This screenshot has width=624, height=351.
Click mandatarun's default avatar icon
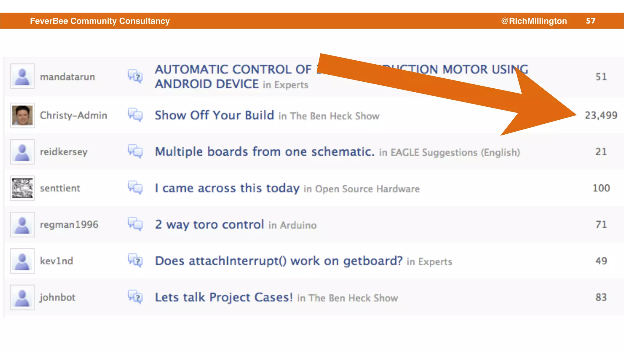(x=22, y=76)
